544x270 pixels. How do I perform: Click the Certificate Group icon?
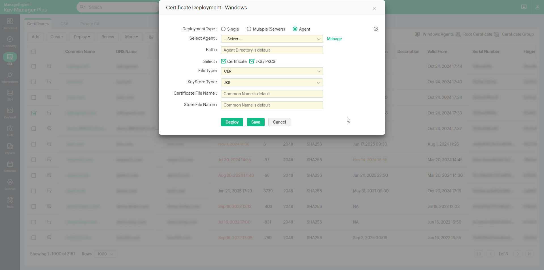click(497, 35)
